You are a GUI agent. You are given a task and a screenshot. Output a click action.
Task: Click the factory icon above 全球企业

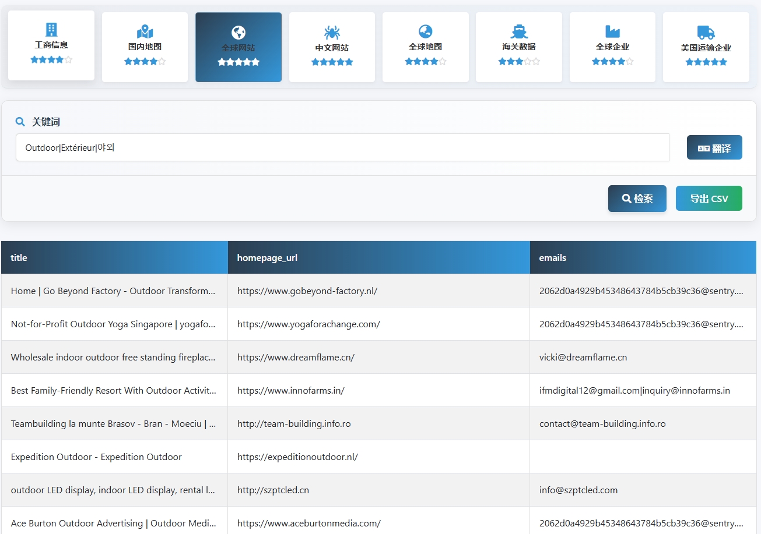pos(612,31)
